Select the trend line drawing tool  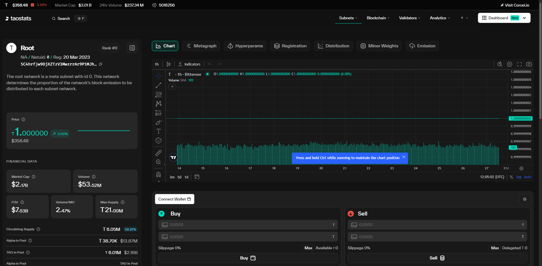point(158,85)
